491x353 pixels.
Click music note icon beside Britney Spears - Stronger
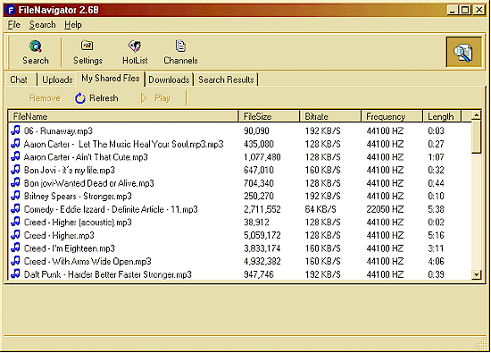(16, 196)
